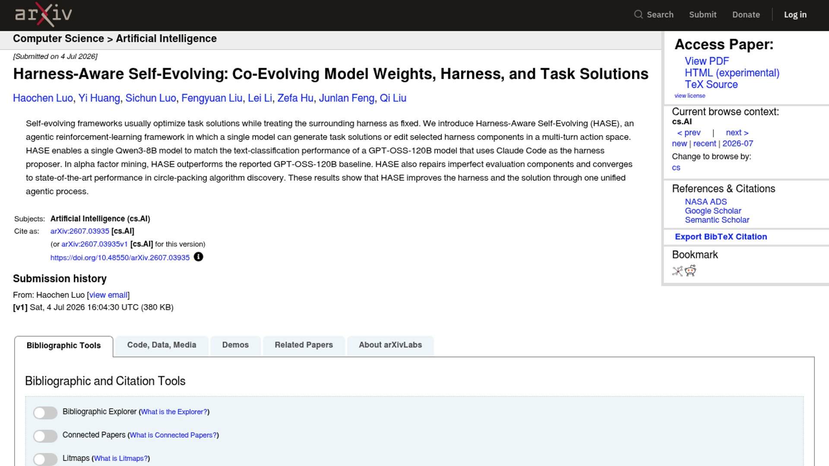The height and width of the screenshot is (466, 829).
Task: Open Semantic Scholar link
Action: [x=717, y=220]
